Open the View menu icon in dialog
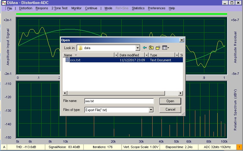This screenshot has width=243, height=151. pyautogui.click(x=166, y=48)
